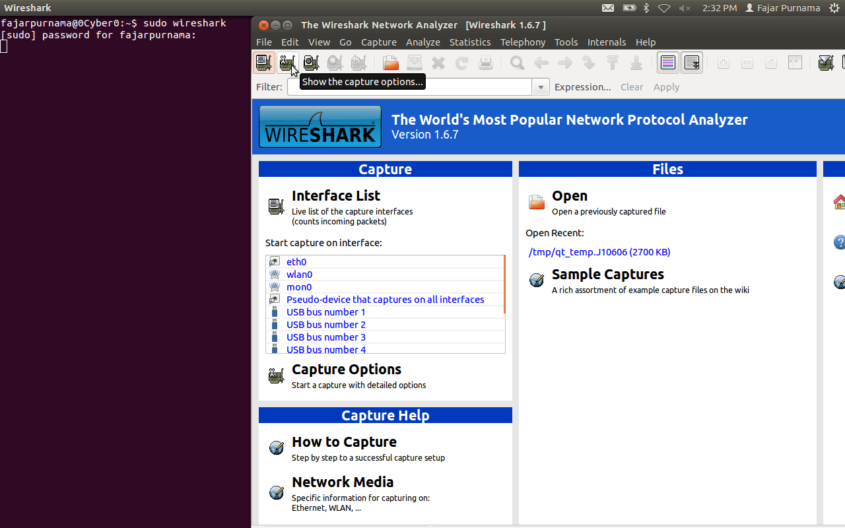Open the Statistics menu
The width and height of the screenshot is (845, 528).
coord(470,42)
